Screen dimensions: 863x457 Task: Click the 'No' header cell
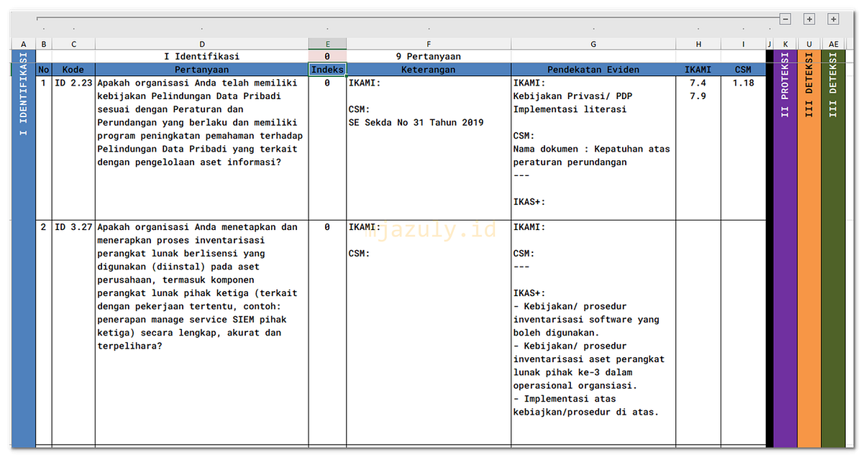44,70
